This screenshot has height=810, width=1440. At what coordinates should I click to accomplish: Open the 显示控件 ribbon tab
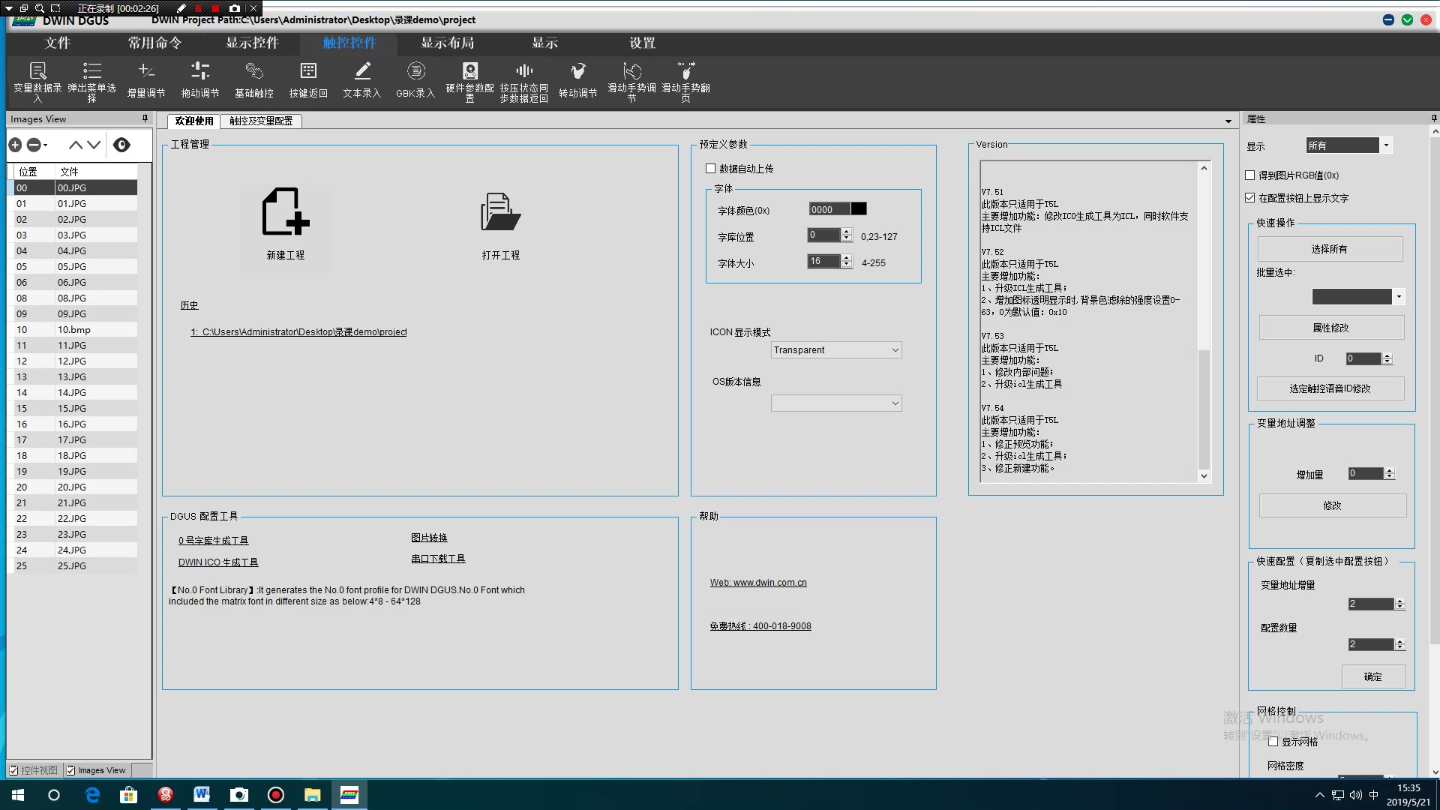(x=252, y=43)
